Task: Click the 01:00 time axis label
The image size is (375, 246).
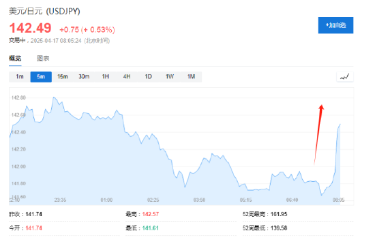Action: [x=106, y=200]
